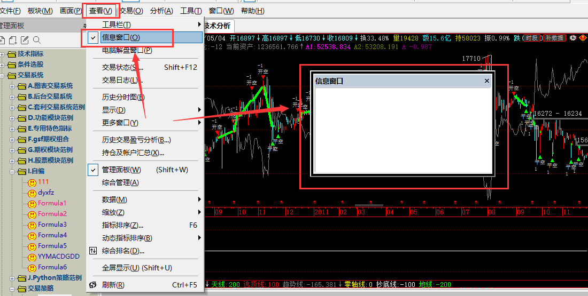Open the 显示(D) submenu
This screenshot has height=296, width=588.
click(146, 110)
